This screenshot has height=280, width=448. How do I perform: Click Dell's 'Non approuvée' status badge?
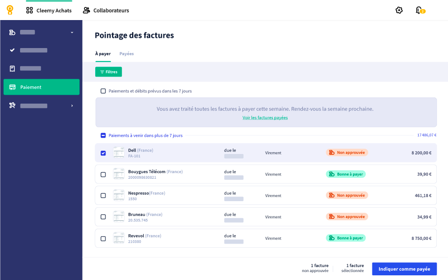[347, 153]
